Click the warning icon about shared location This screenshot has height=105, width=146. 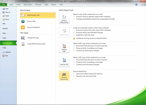(74, 38)
